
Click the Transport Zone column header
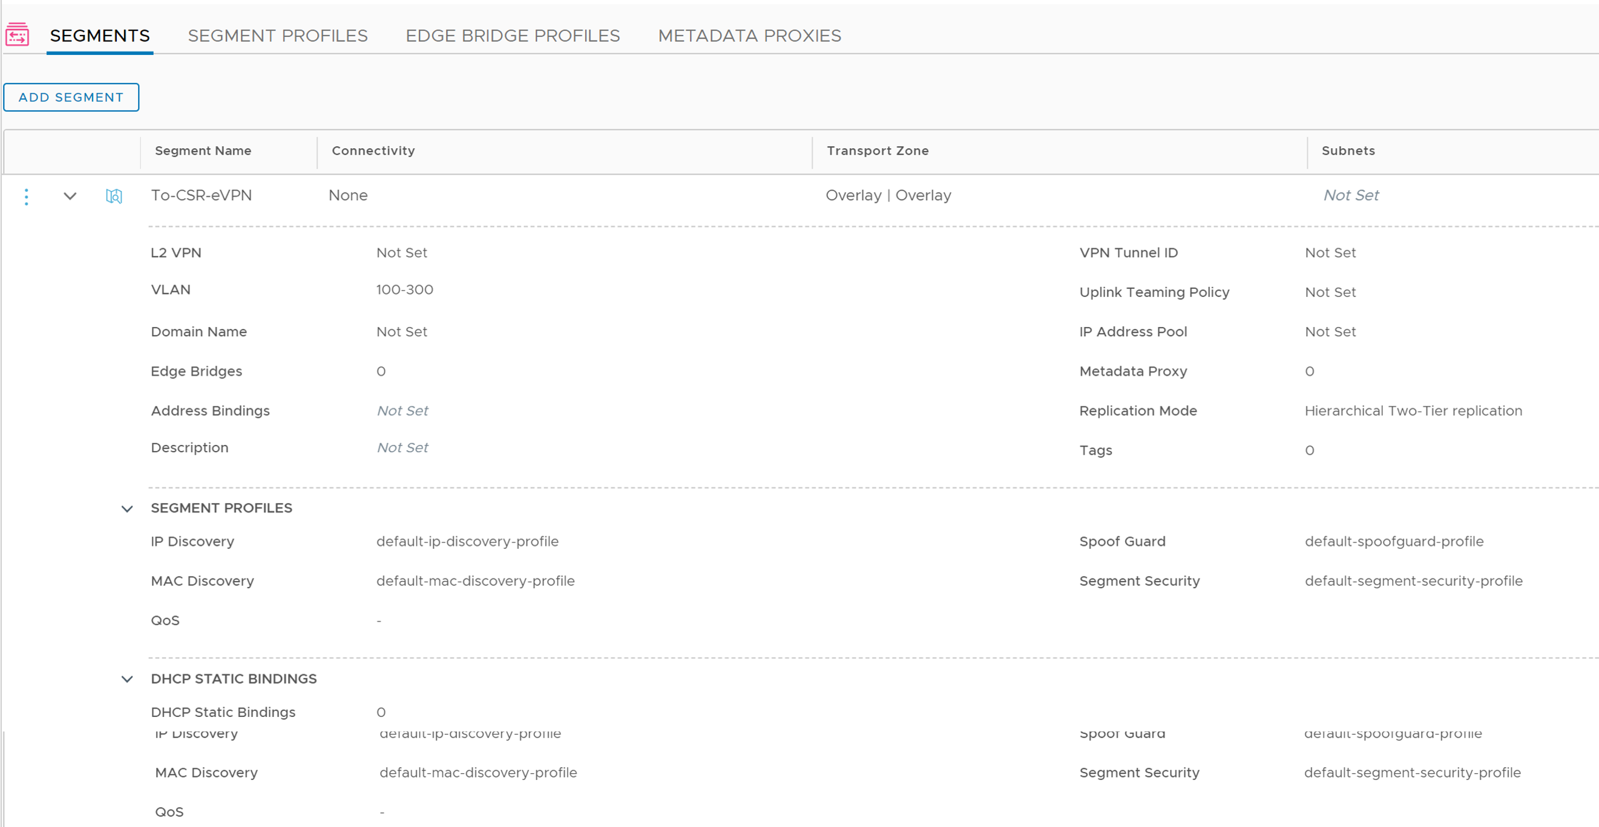(x=877, y=151)
